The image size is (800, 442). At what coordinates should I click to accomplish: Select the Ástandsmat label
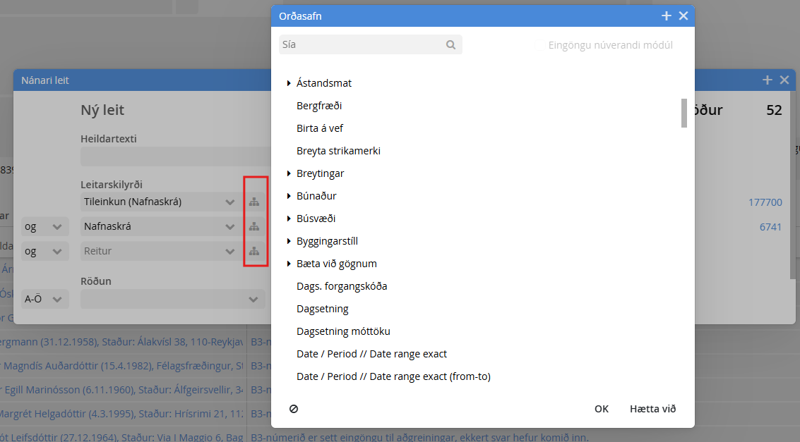coord(324,83)
